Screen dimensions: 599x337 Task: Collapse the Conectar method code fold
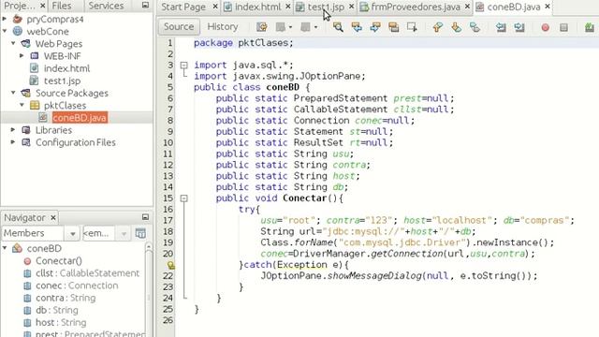point(184,198)
